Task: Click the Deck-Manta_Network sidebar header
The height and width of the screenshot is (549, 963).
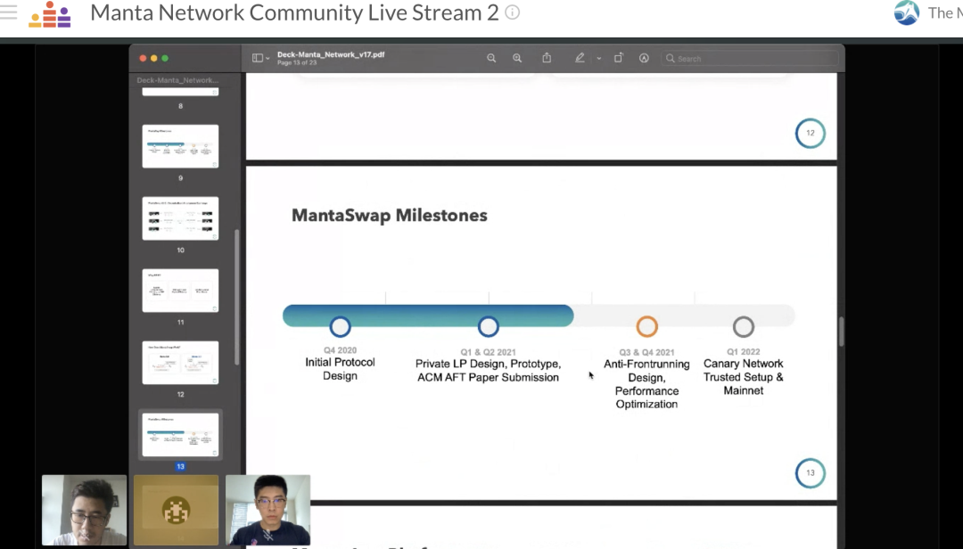Action: coord(177,80)
